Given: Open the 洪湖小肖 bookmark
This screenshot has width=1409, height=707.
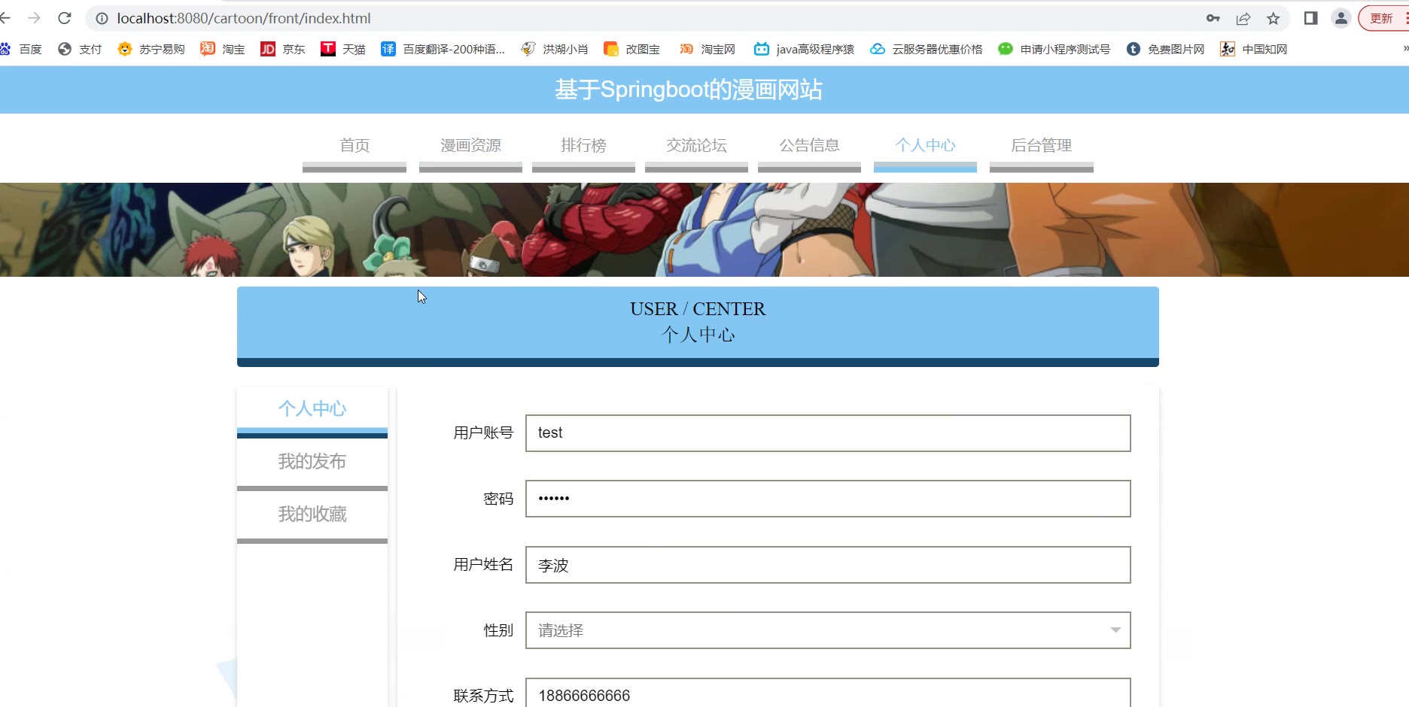Looking at the screenshot, I should [x=555, y=49].
